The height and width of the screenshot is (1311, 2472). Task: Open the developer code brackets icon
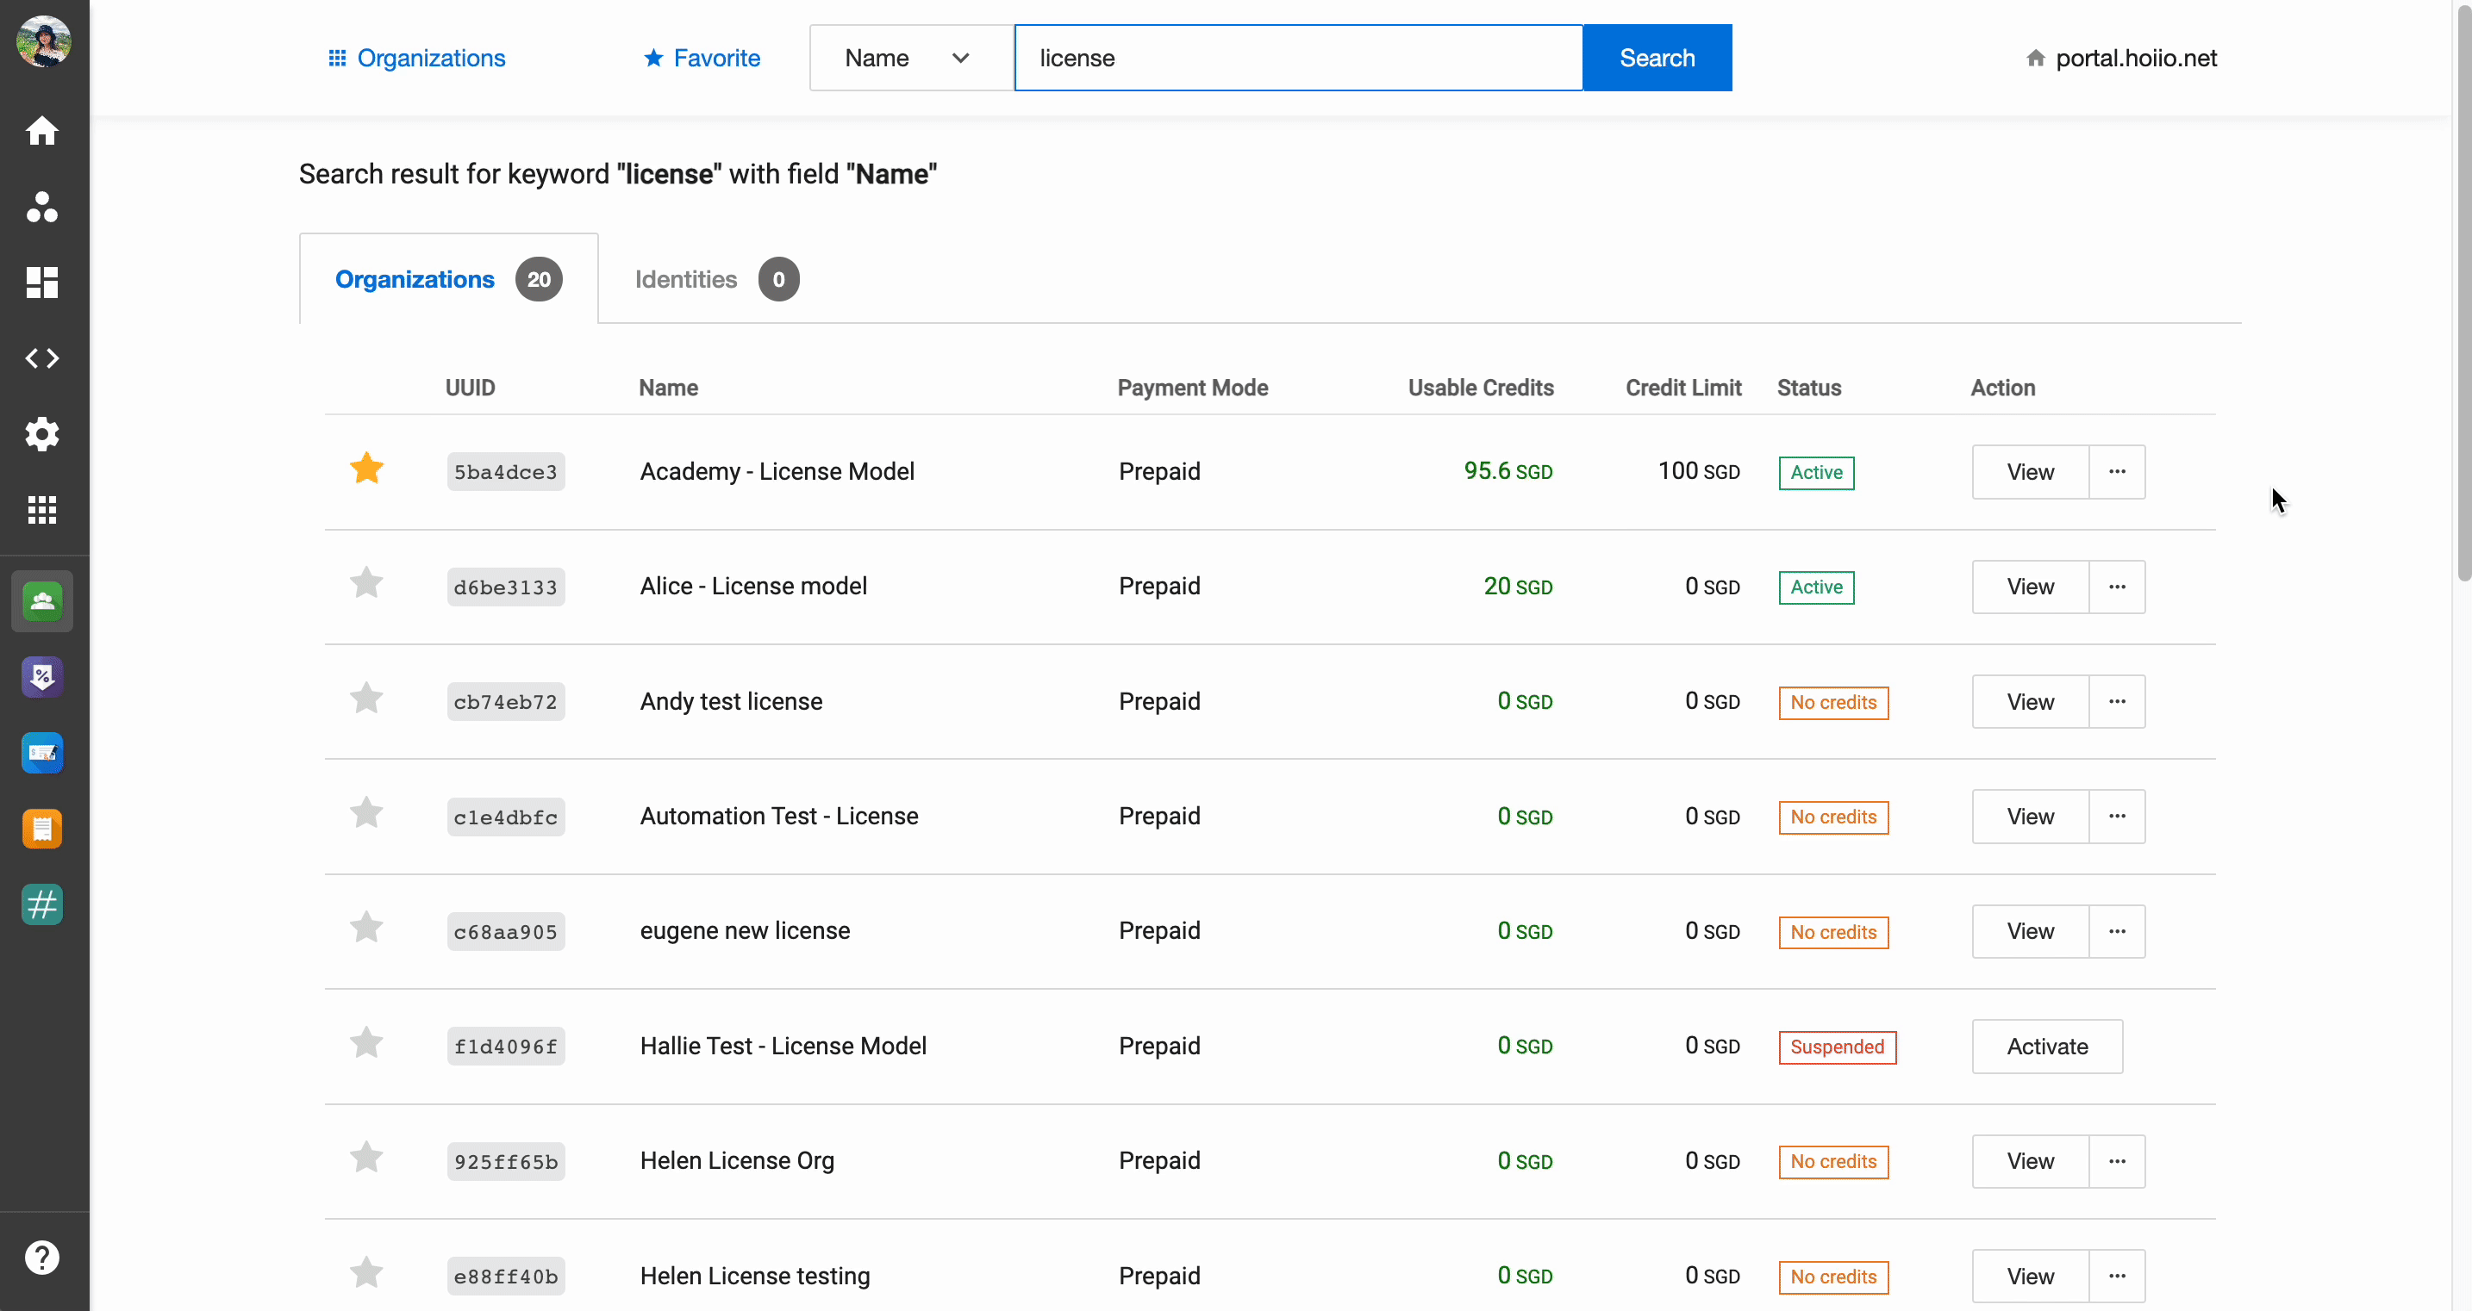42,357
